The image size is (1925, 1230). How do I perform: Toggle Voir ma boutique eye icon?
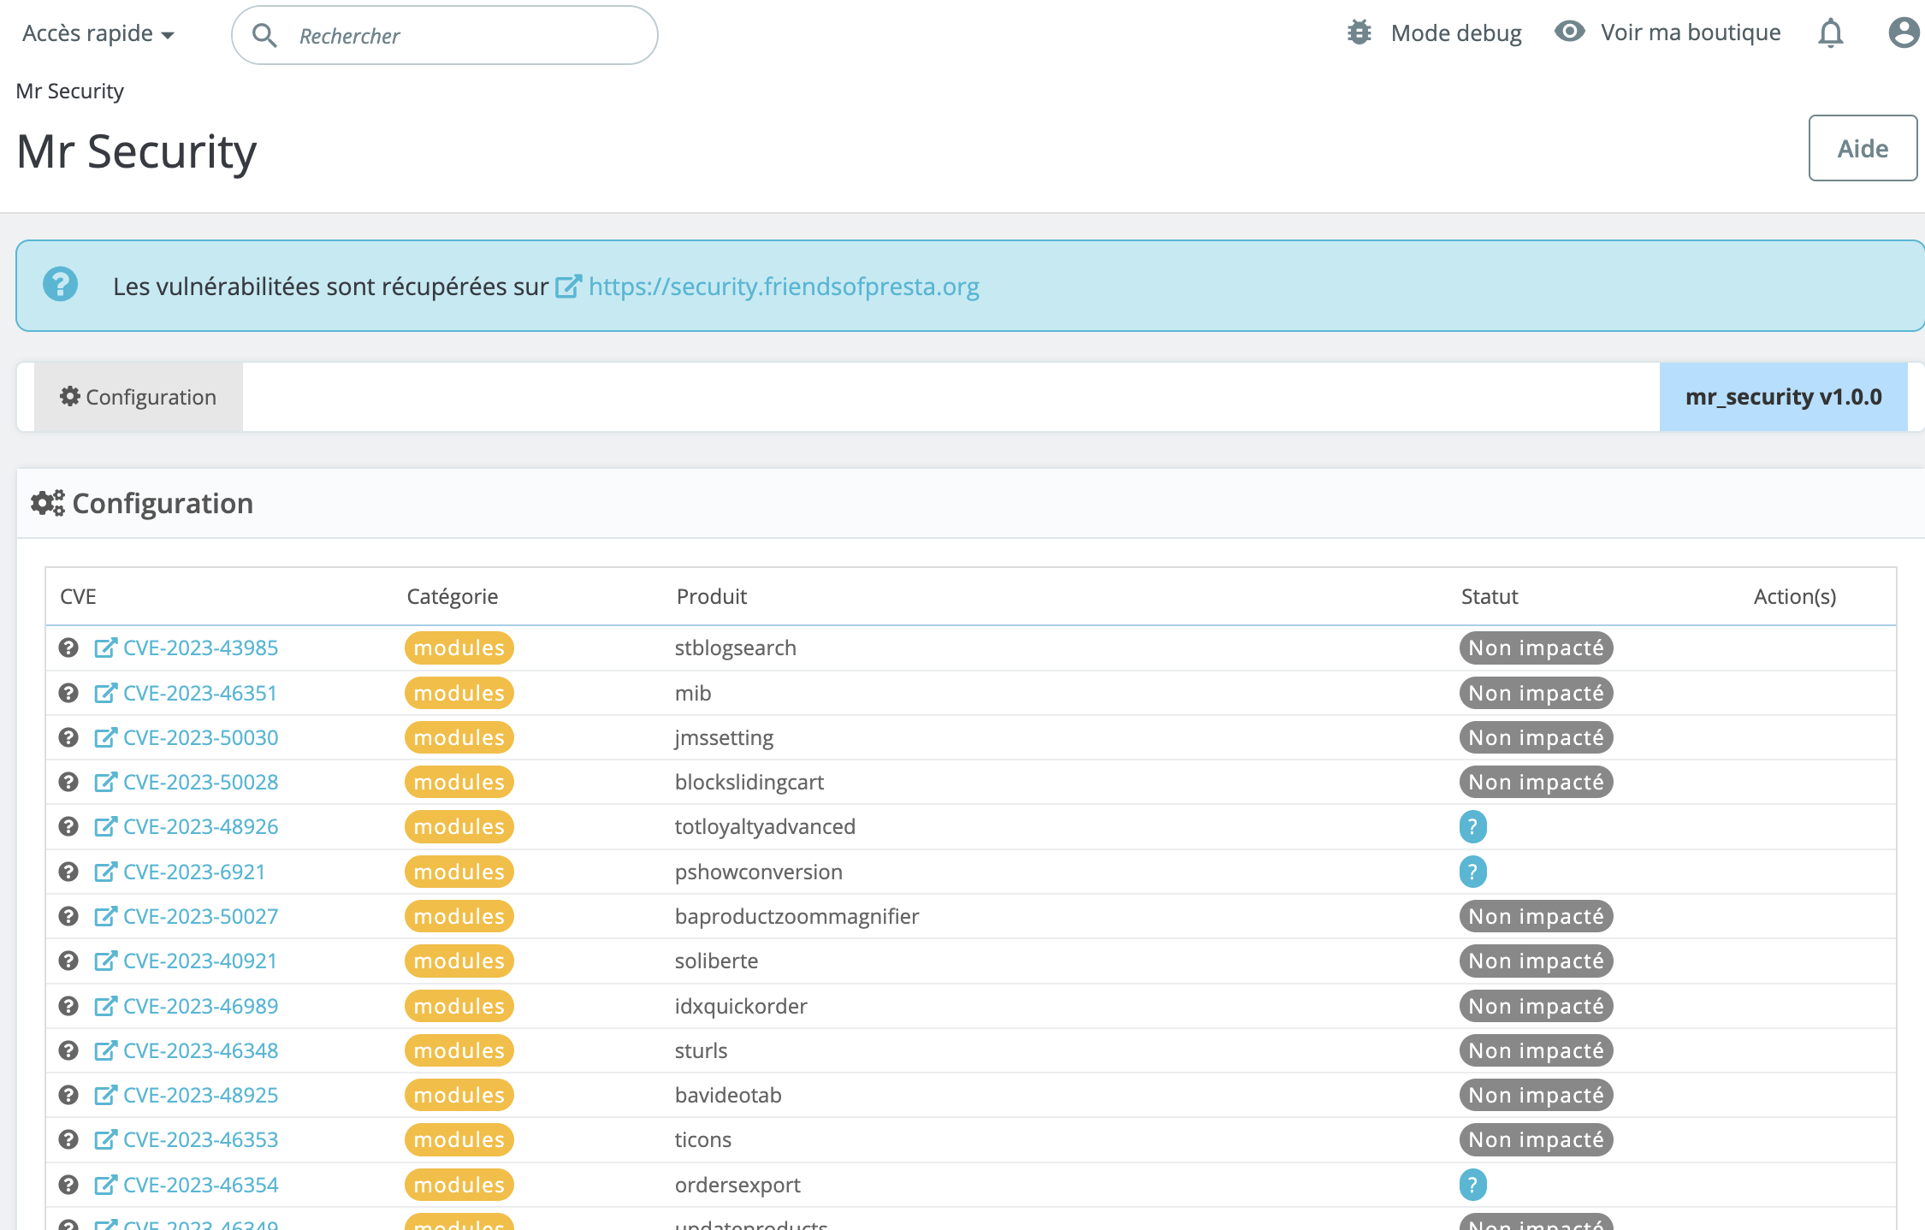[x=1569, y=32]
